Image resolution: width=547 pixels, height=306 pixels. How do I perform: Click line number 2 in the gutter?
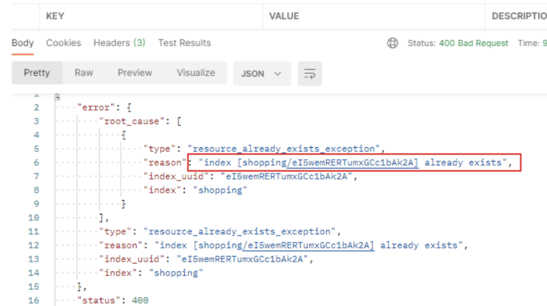click(36, 108)
